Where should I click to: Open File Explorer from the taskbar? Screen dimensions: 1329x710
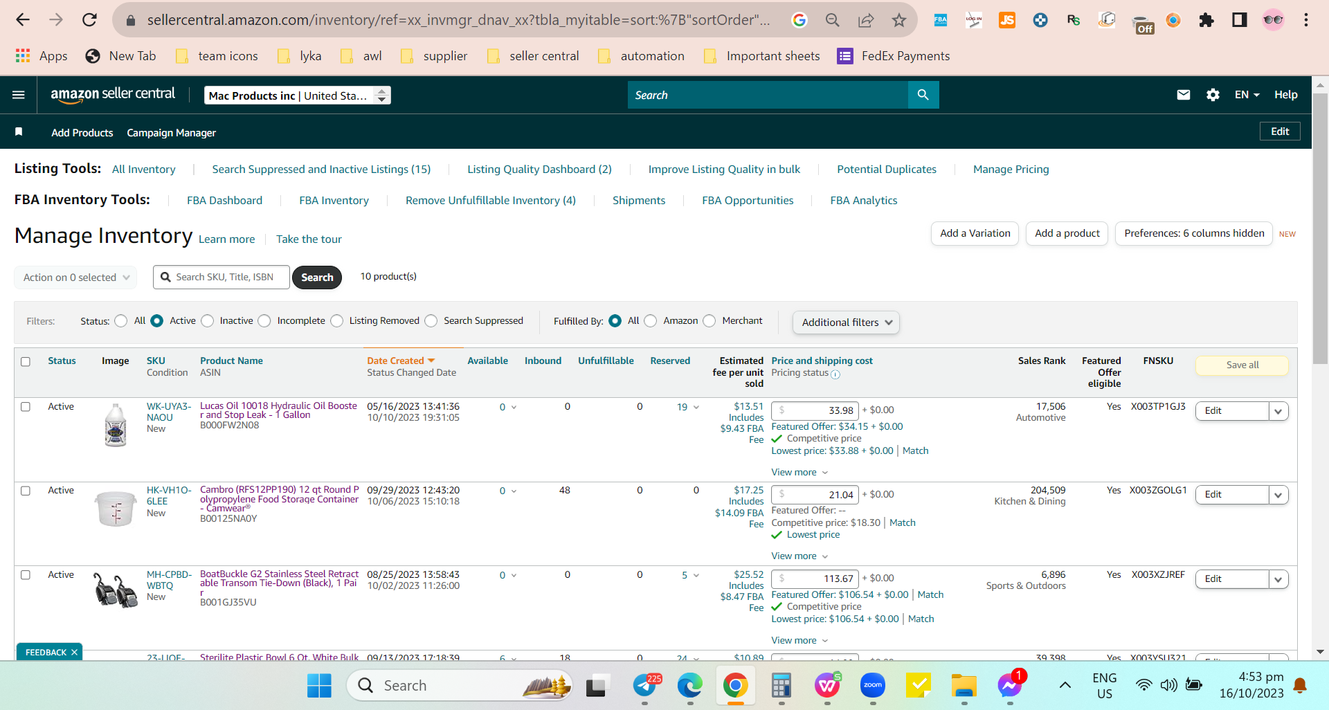tap(964, 686)
